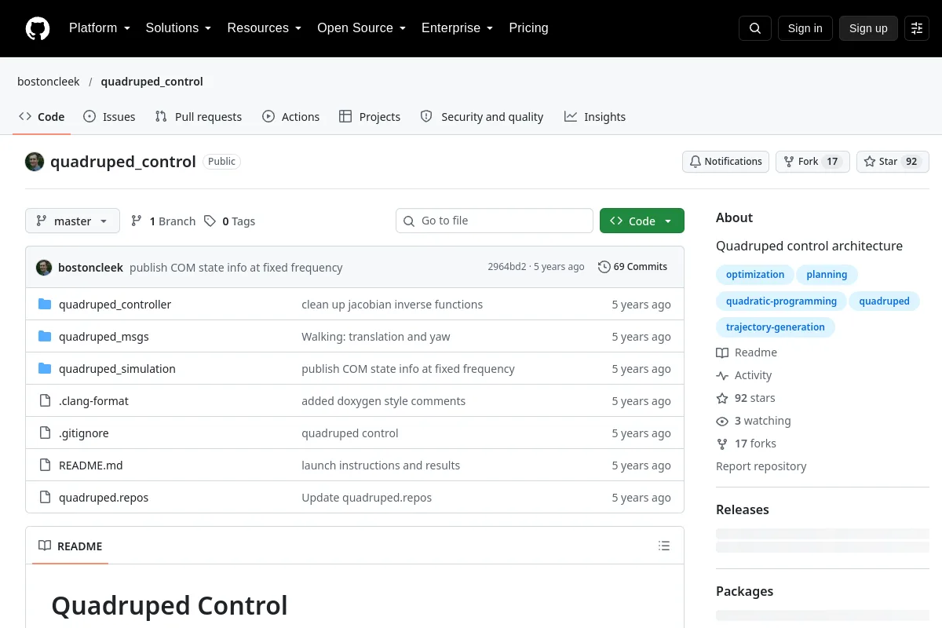Screen dimensions: 942x628
Task: Click the folder icon for quadruped_msgs
Action: pos(45,337)
